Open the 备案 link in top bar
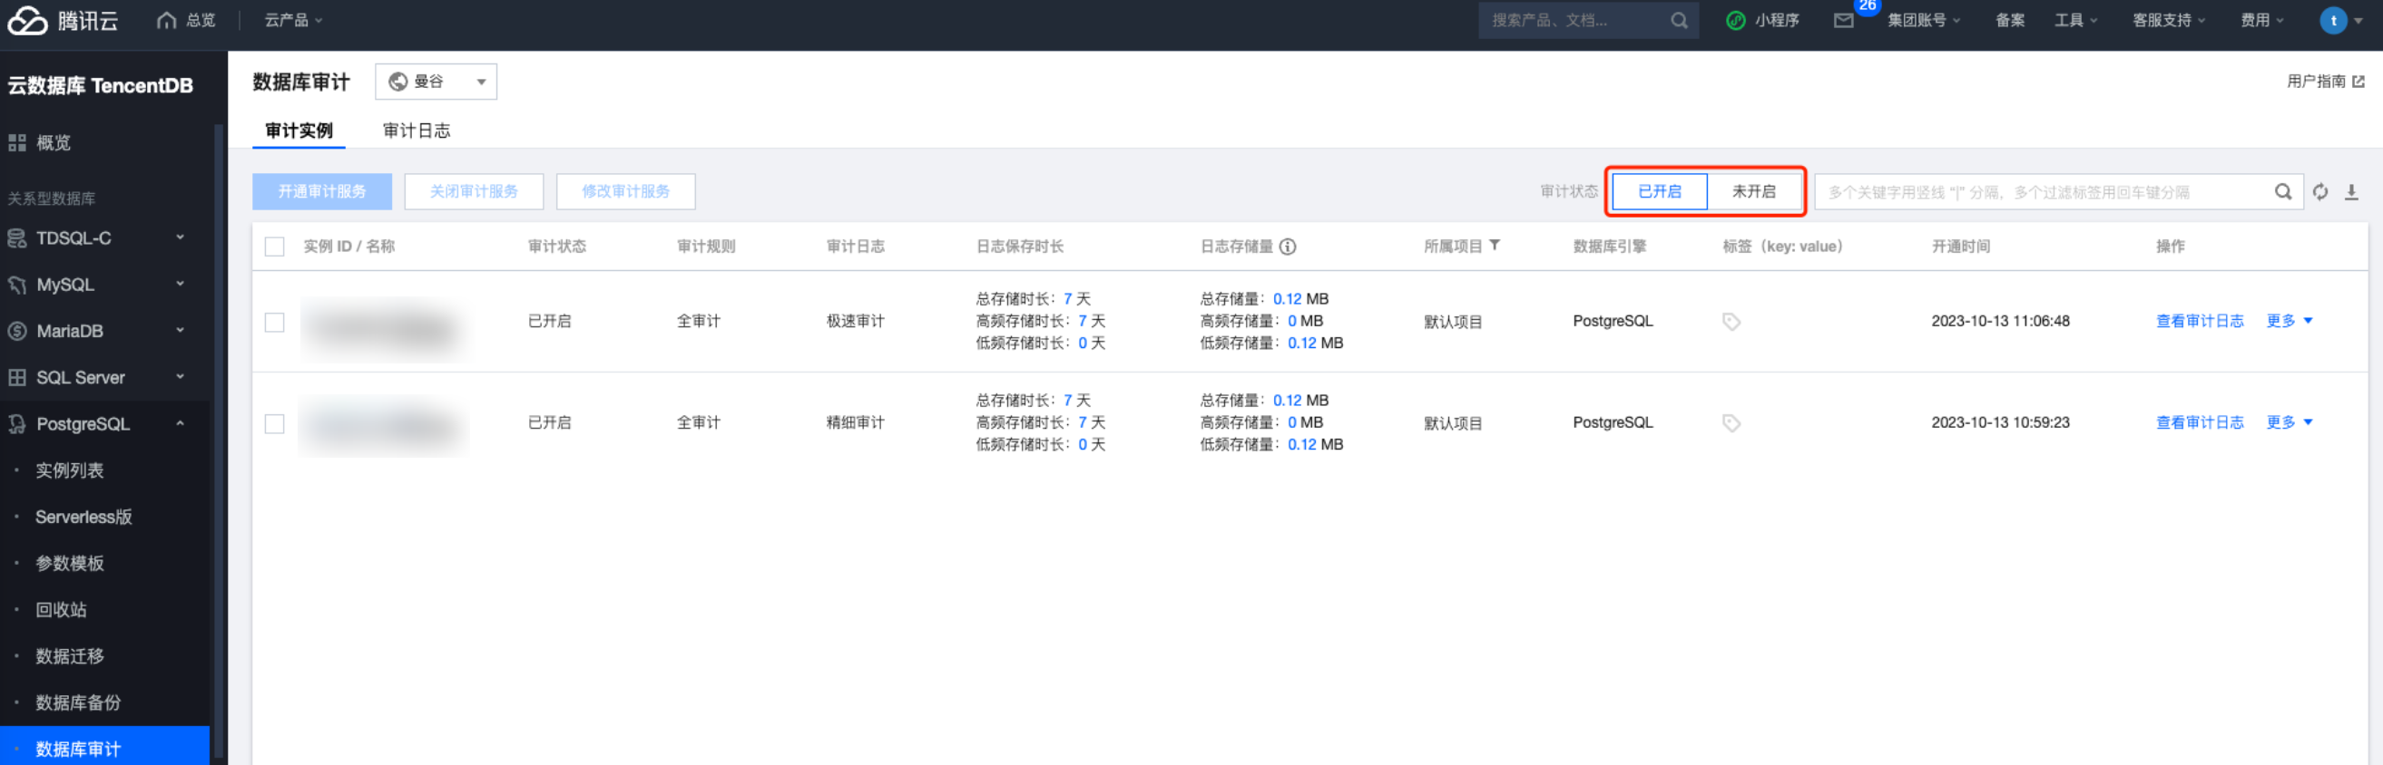This screenshot has width=2383, height=765. click(x=2009, y=20)
